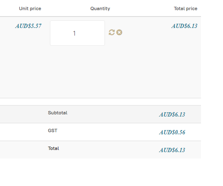Remove item using the circled X icon

[119, 32]
